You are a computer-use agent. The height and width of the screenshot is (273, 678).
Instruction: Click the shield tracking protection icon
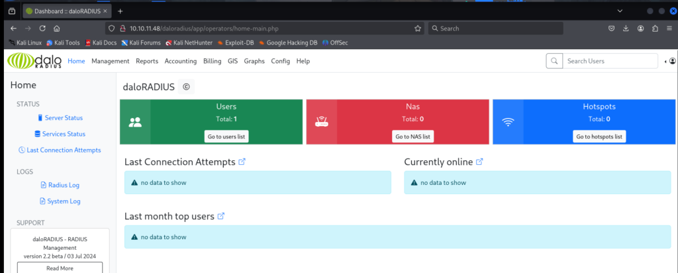(x=111, y=28)
